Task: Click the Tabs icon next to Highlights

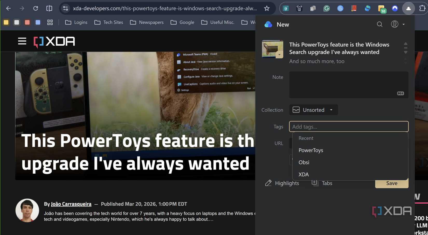Action: 315,183
